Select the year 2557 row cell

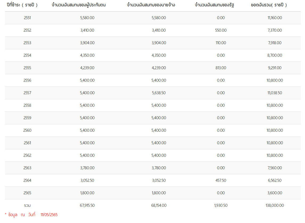point(27,93)
